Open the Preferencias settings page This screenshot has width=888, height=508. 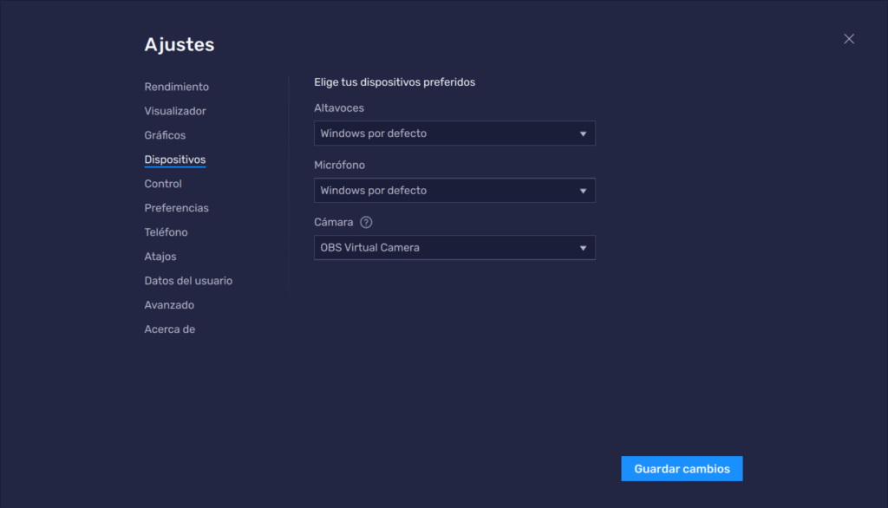click(176, 208)
